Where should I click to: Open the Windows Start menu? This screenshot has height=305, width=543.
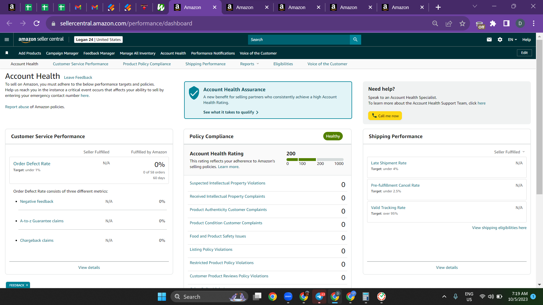[x=162, y=297]
